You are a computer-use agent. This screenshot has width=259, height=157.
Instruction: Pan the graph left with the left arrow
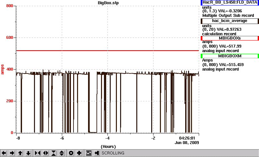tap(4, 153)
